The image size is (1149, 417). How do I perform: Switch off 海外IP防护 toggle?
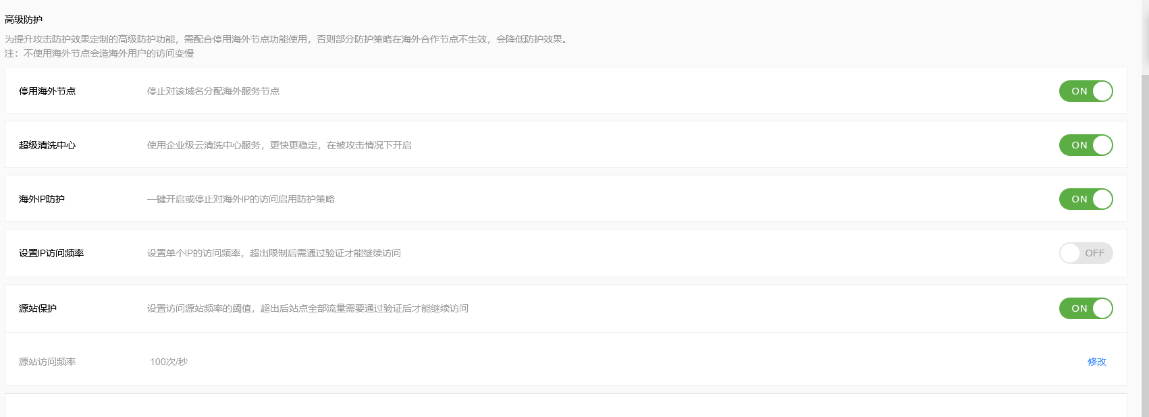point(1086,199)
